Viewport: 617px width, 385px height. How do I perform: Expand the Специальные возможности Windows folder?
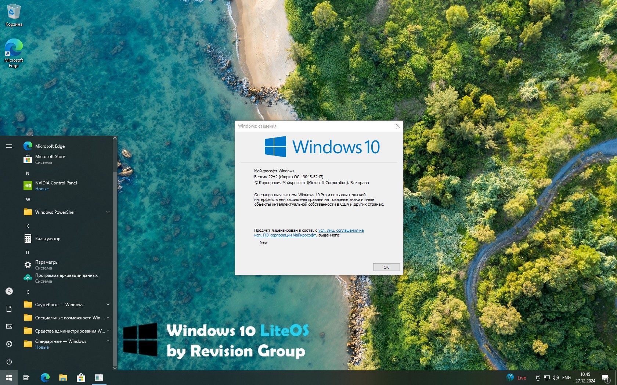coord(66,318)
